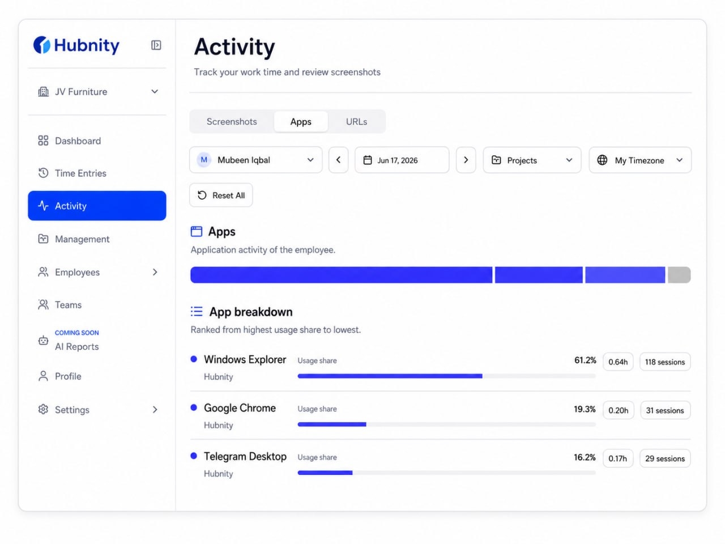Open the Projects filter dropdown
This screenshot has width=725, height=544.
click(532, 160)
